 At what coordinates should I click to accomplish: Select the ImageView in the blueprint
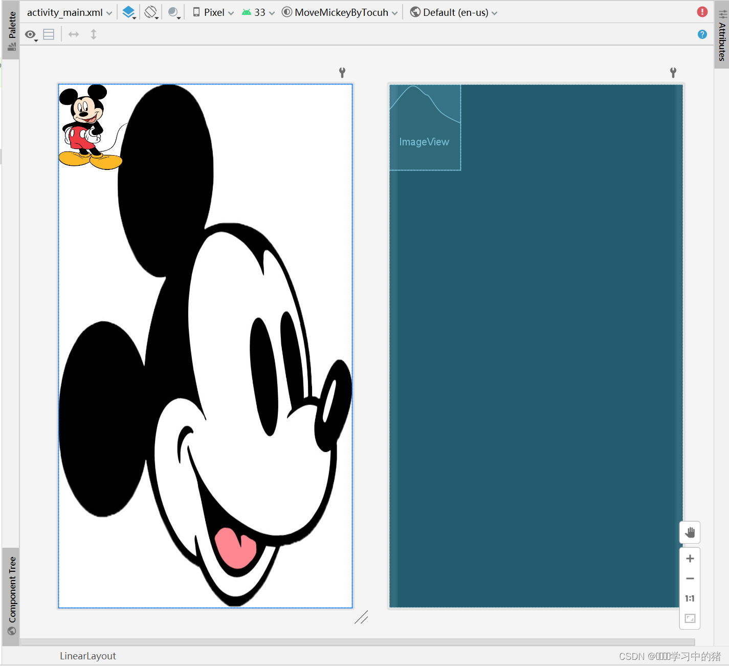pos(425,127)
